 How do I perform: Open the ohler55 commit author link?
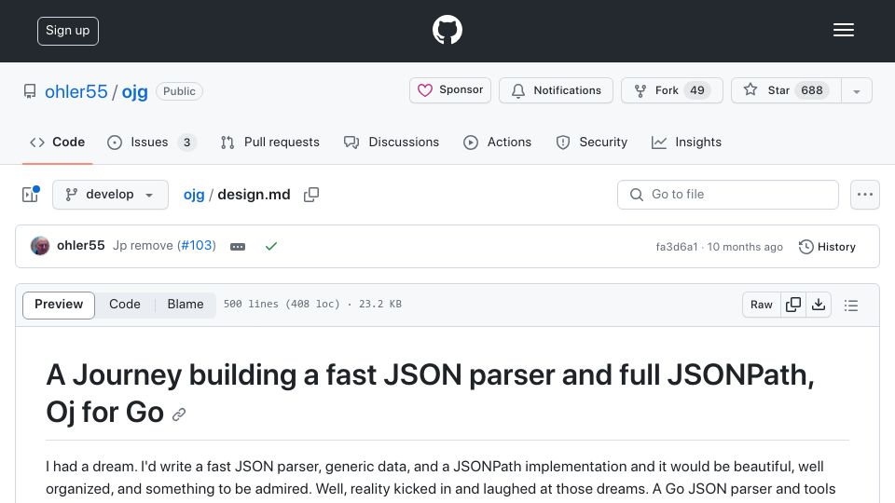pyautogui.click(x=81, y=246)
